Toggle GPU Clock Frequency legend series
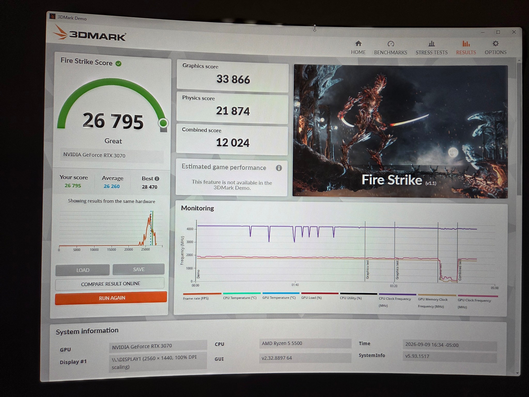Screen dimensions: 529x397 click(x=478, y=302)
